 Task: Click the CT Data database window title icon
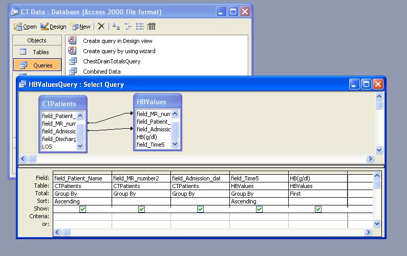pos(15,12)
